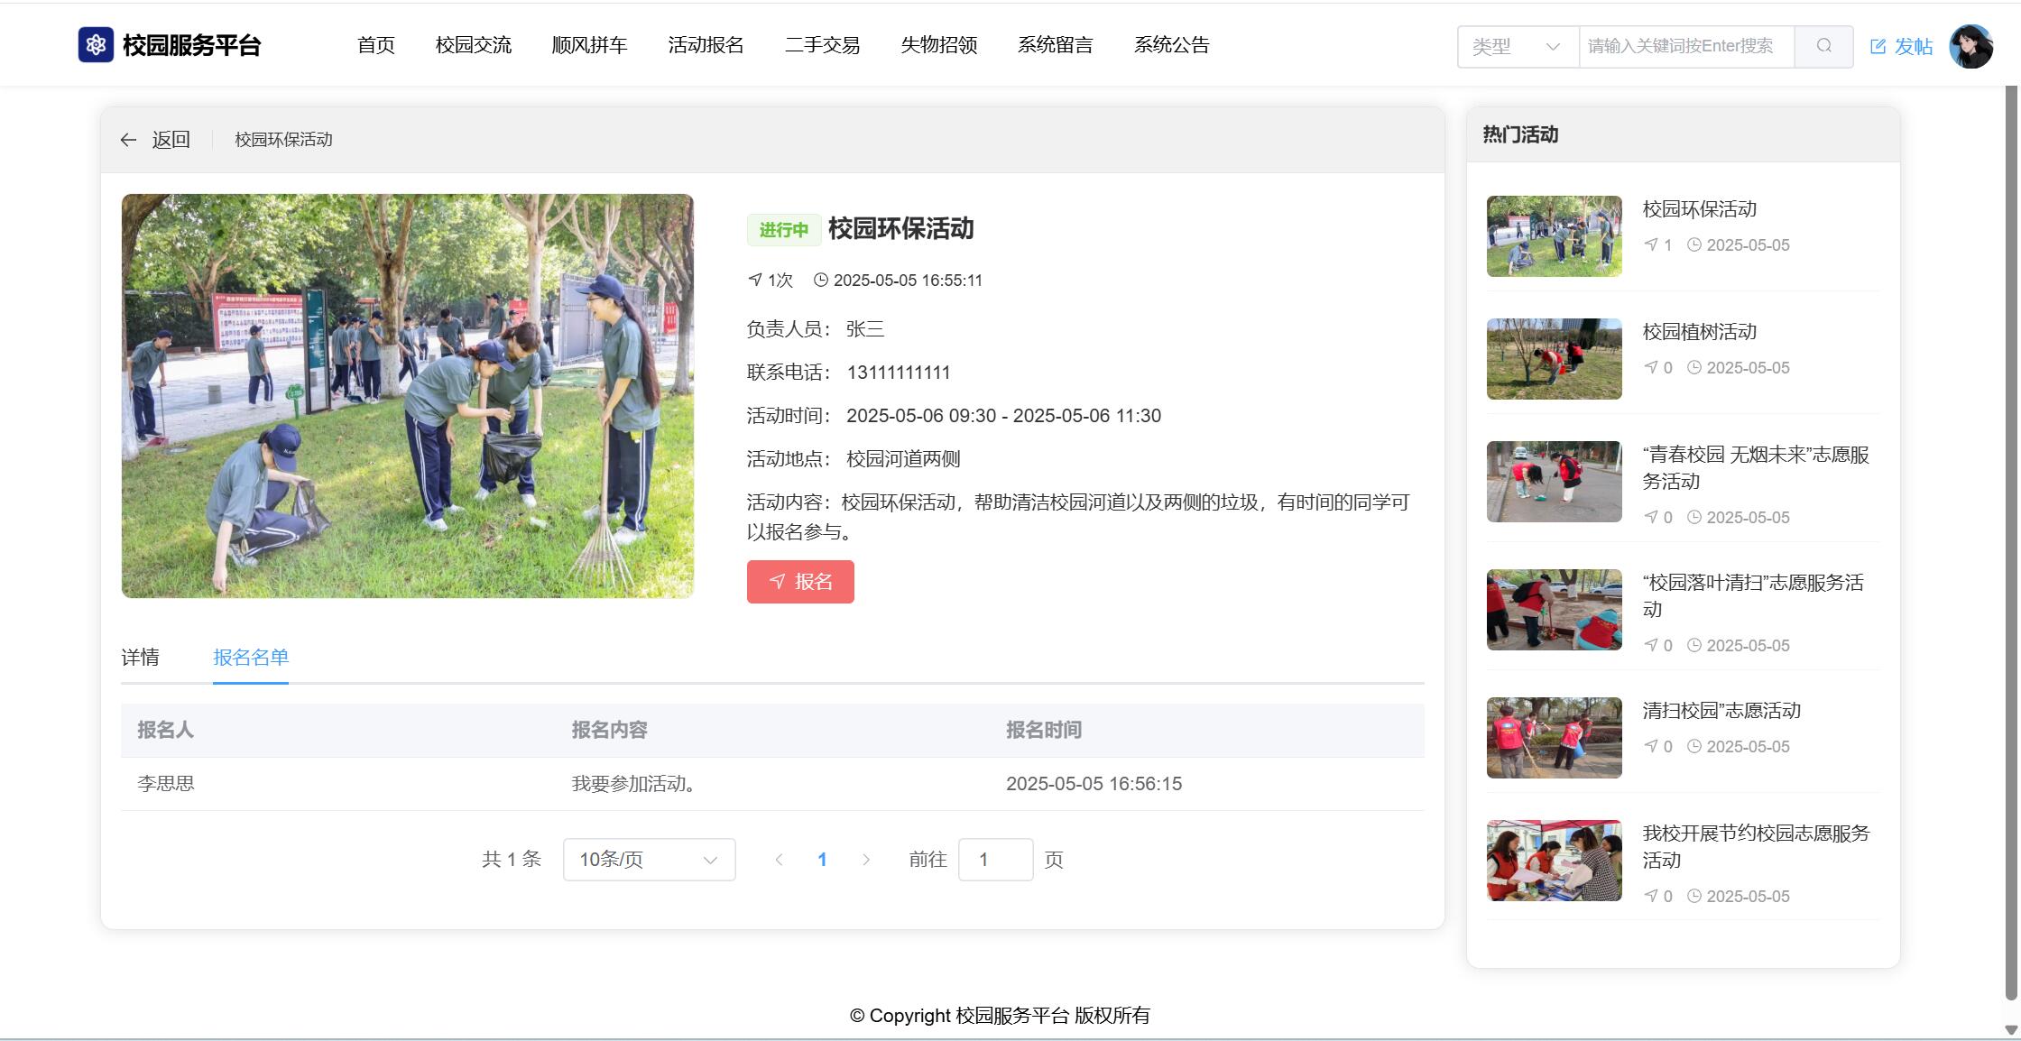Click the keyword search input field

click(x=1684, y=46)
